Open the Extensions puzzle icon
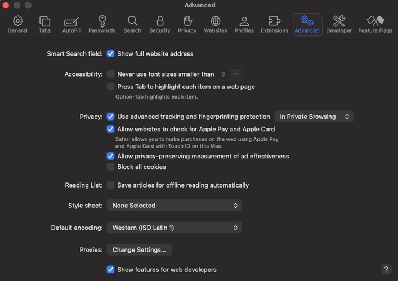The image size is (398, 281). coord(274,24)
